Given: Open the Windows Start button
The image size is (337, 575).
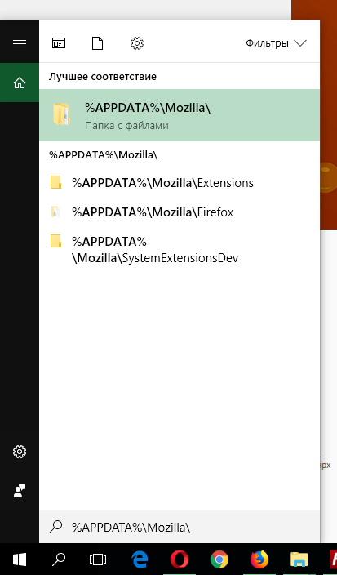Looking at the screenshot, I should point(20,559).
